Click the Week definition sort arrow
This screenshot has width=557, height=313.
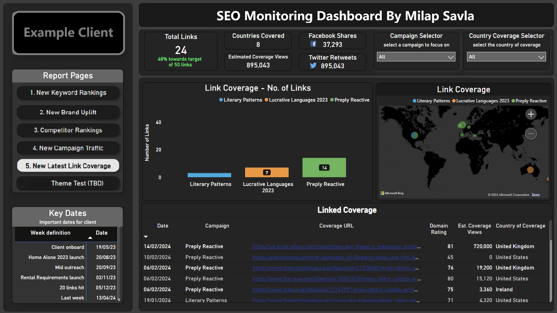point(90,238)
